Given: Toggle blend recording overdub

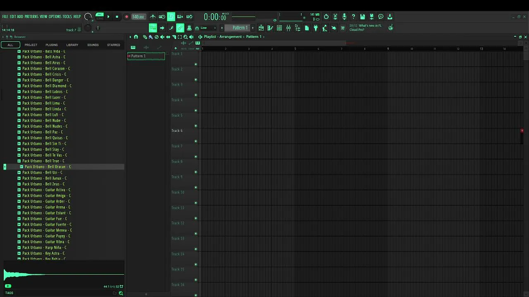Looking at the screenshot, I should (x=180, y=16).
